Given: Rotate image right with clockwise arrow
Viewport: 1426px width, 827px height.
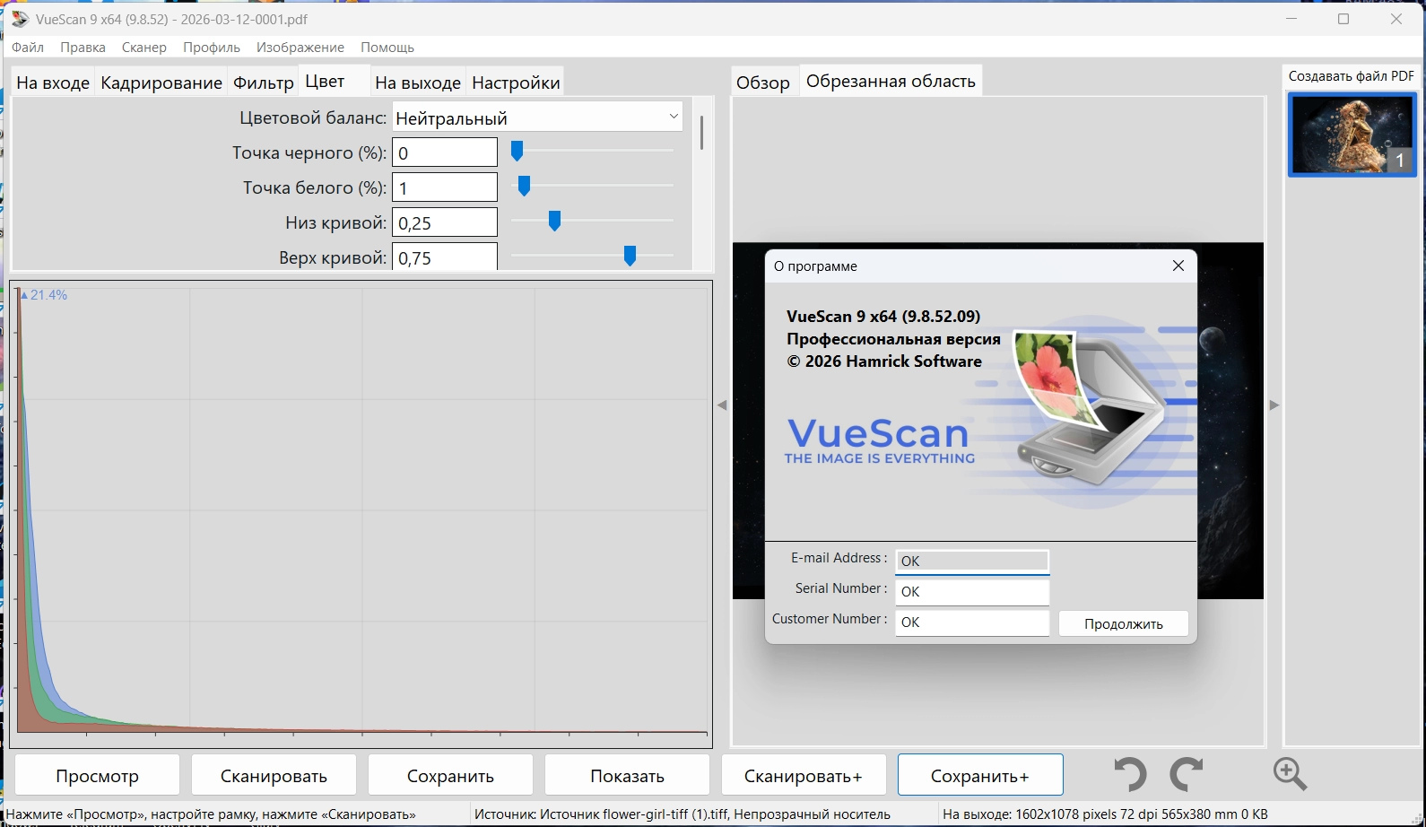Looking at the screenshot, I should (1187, 774).
